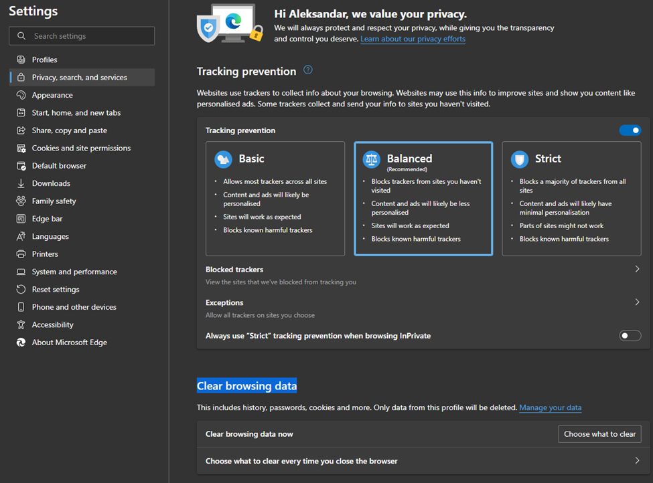Click the Languages icon

[x=21, y=236]
